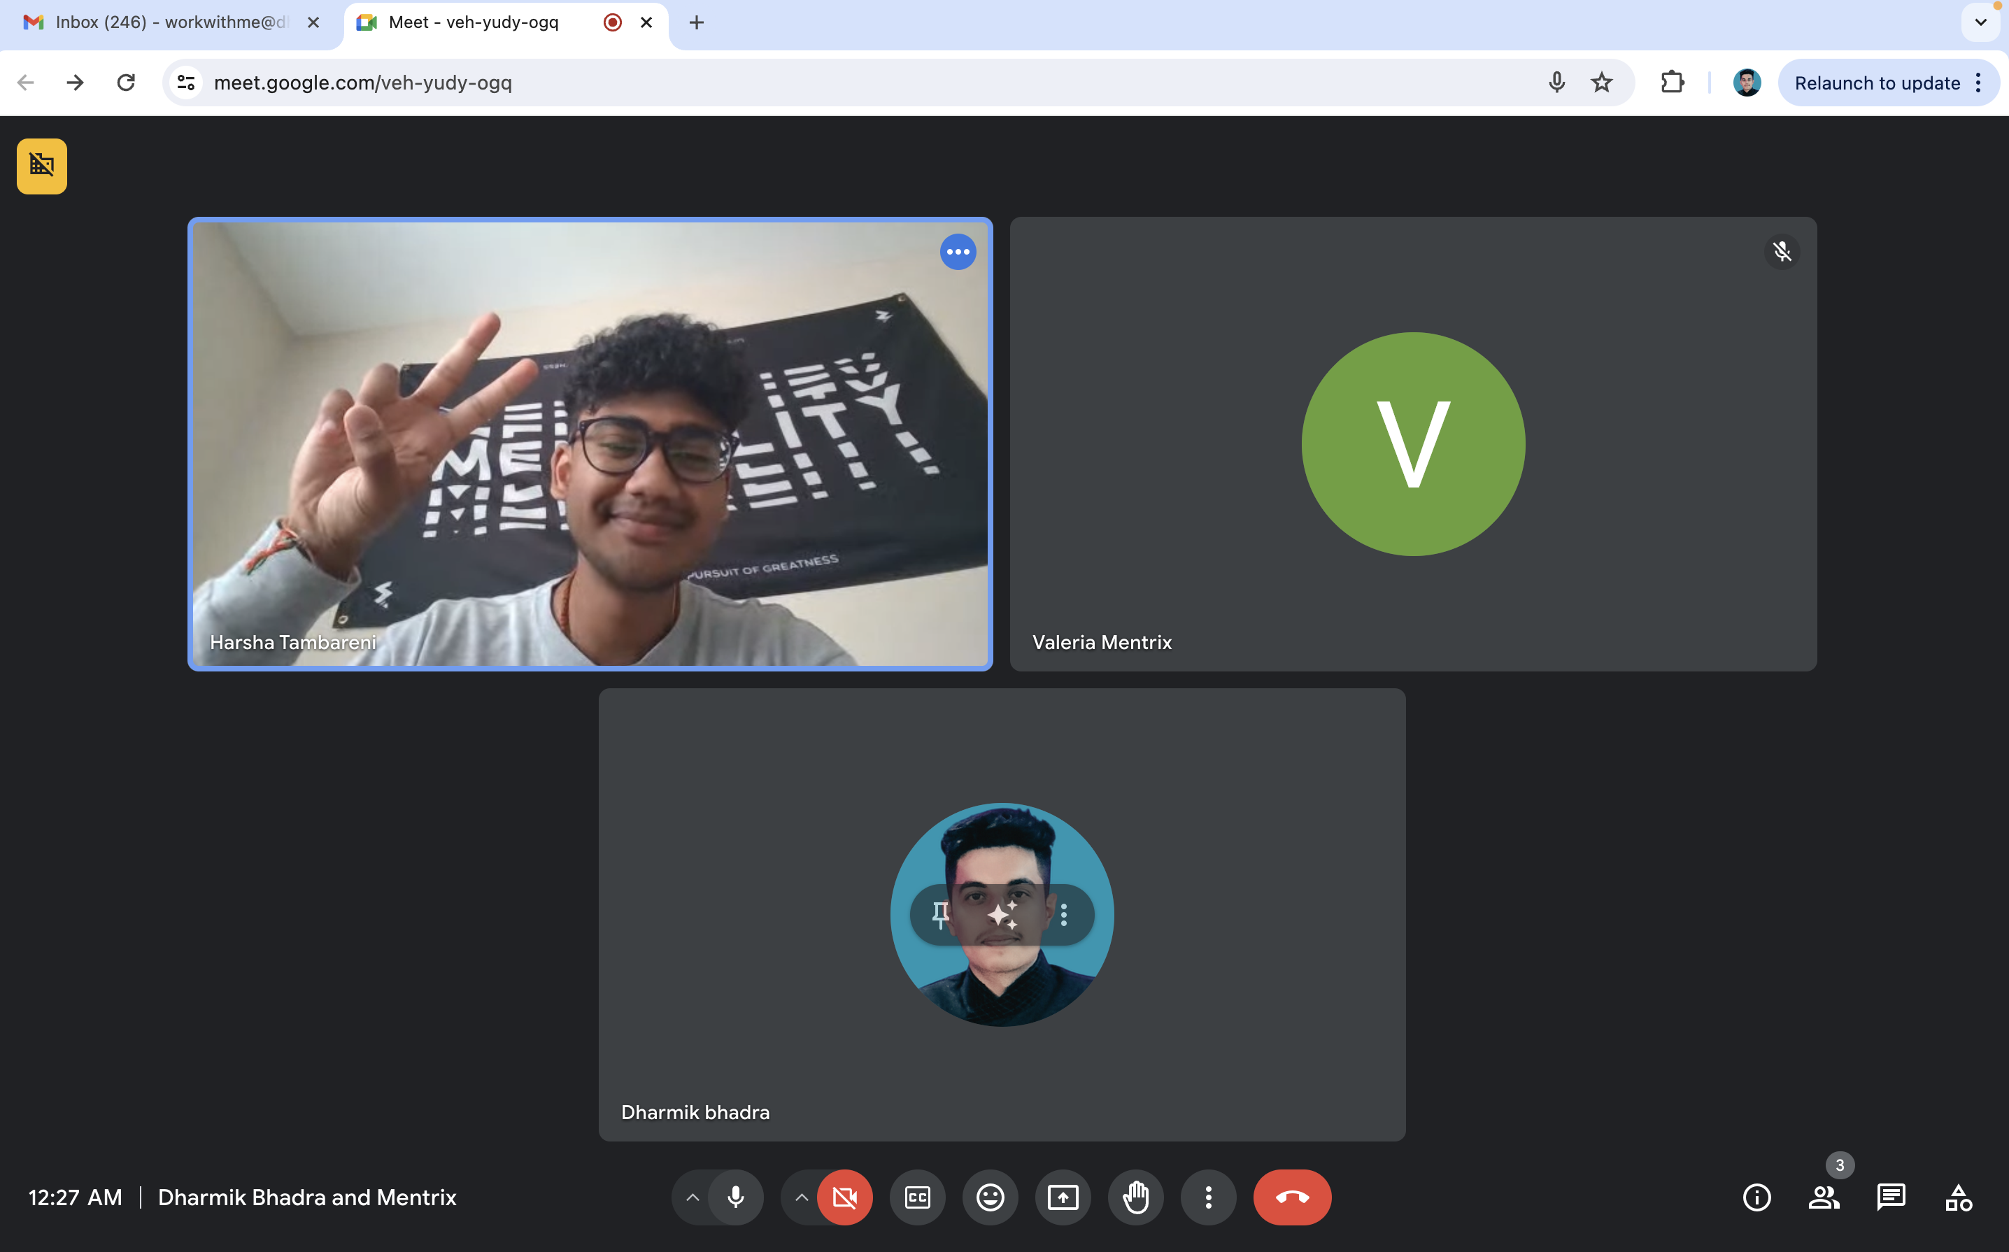Raise your hand
2009x1252 pixels.
coord(1135,1197)
